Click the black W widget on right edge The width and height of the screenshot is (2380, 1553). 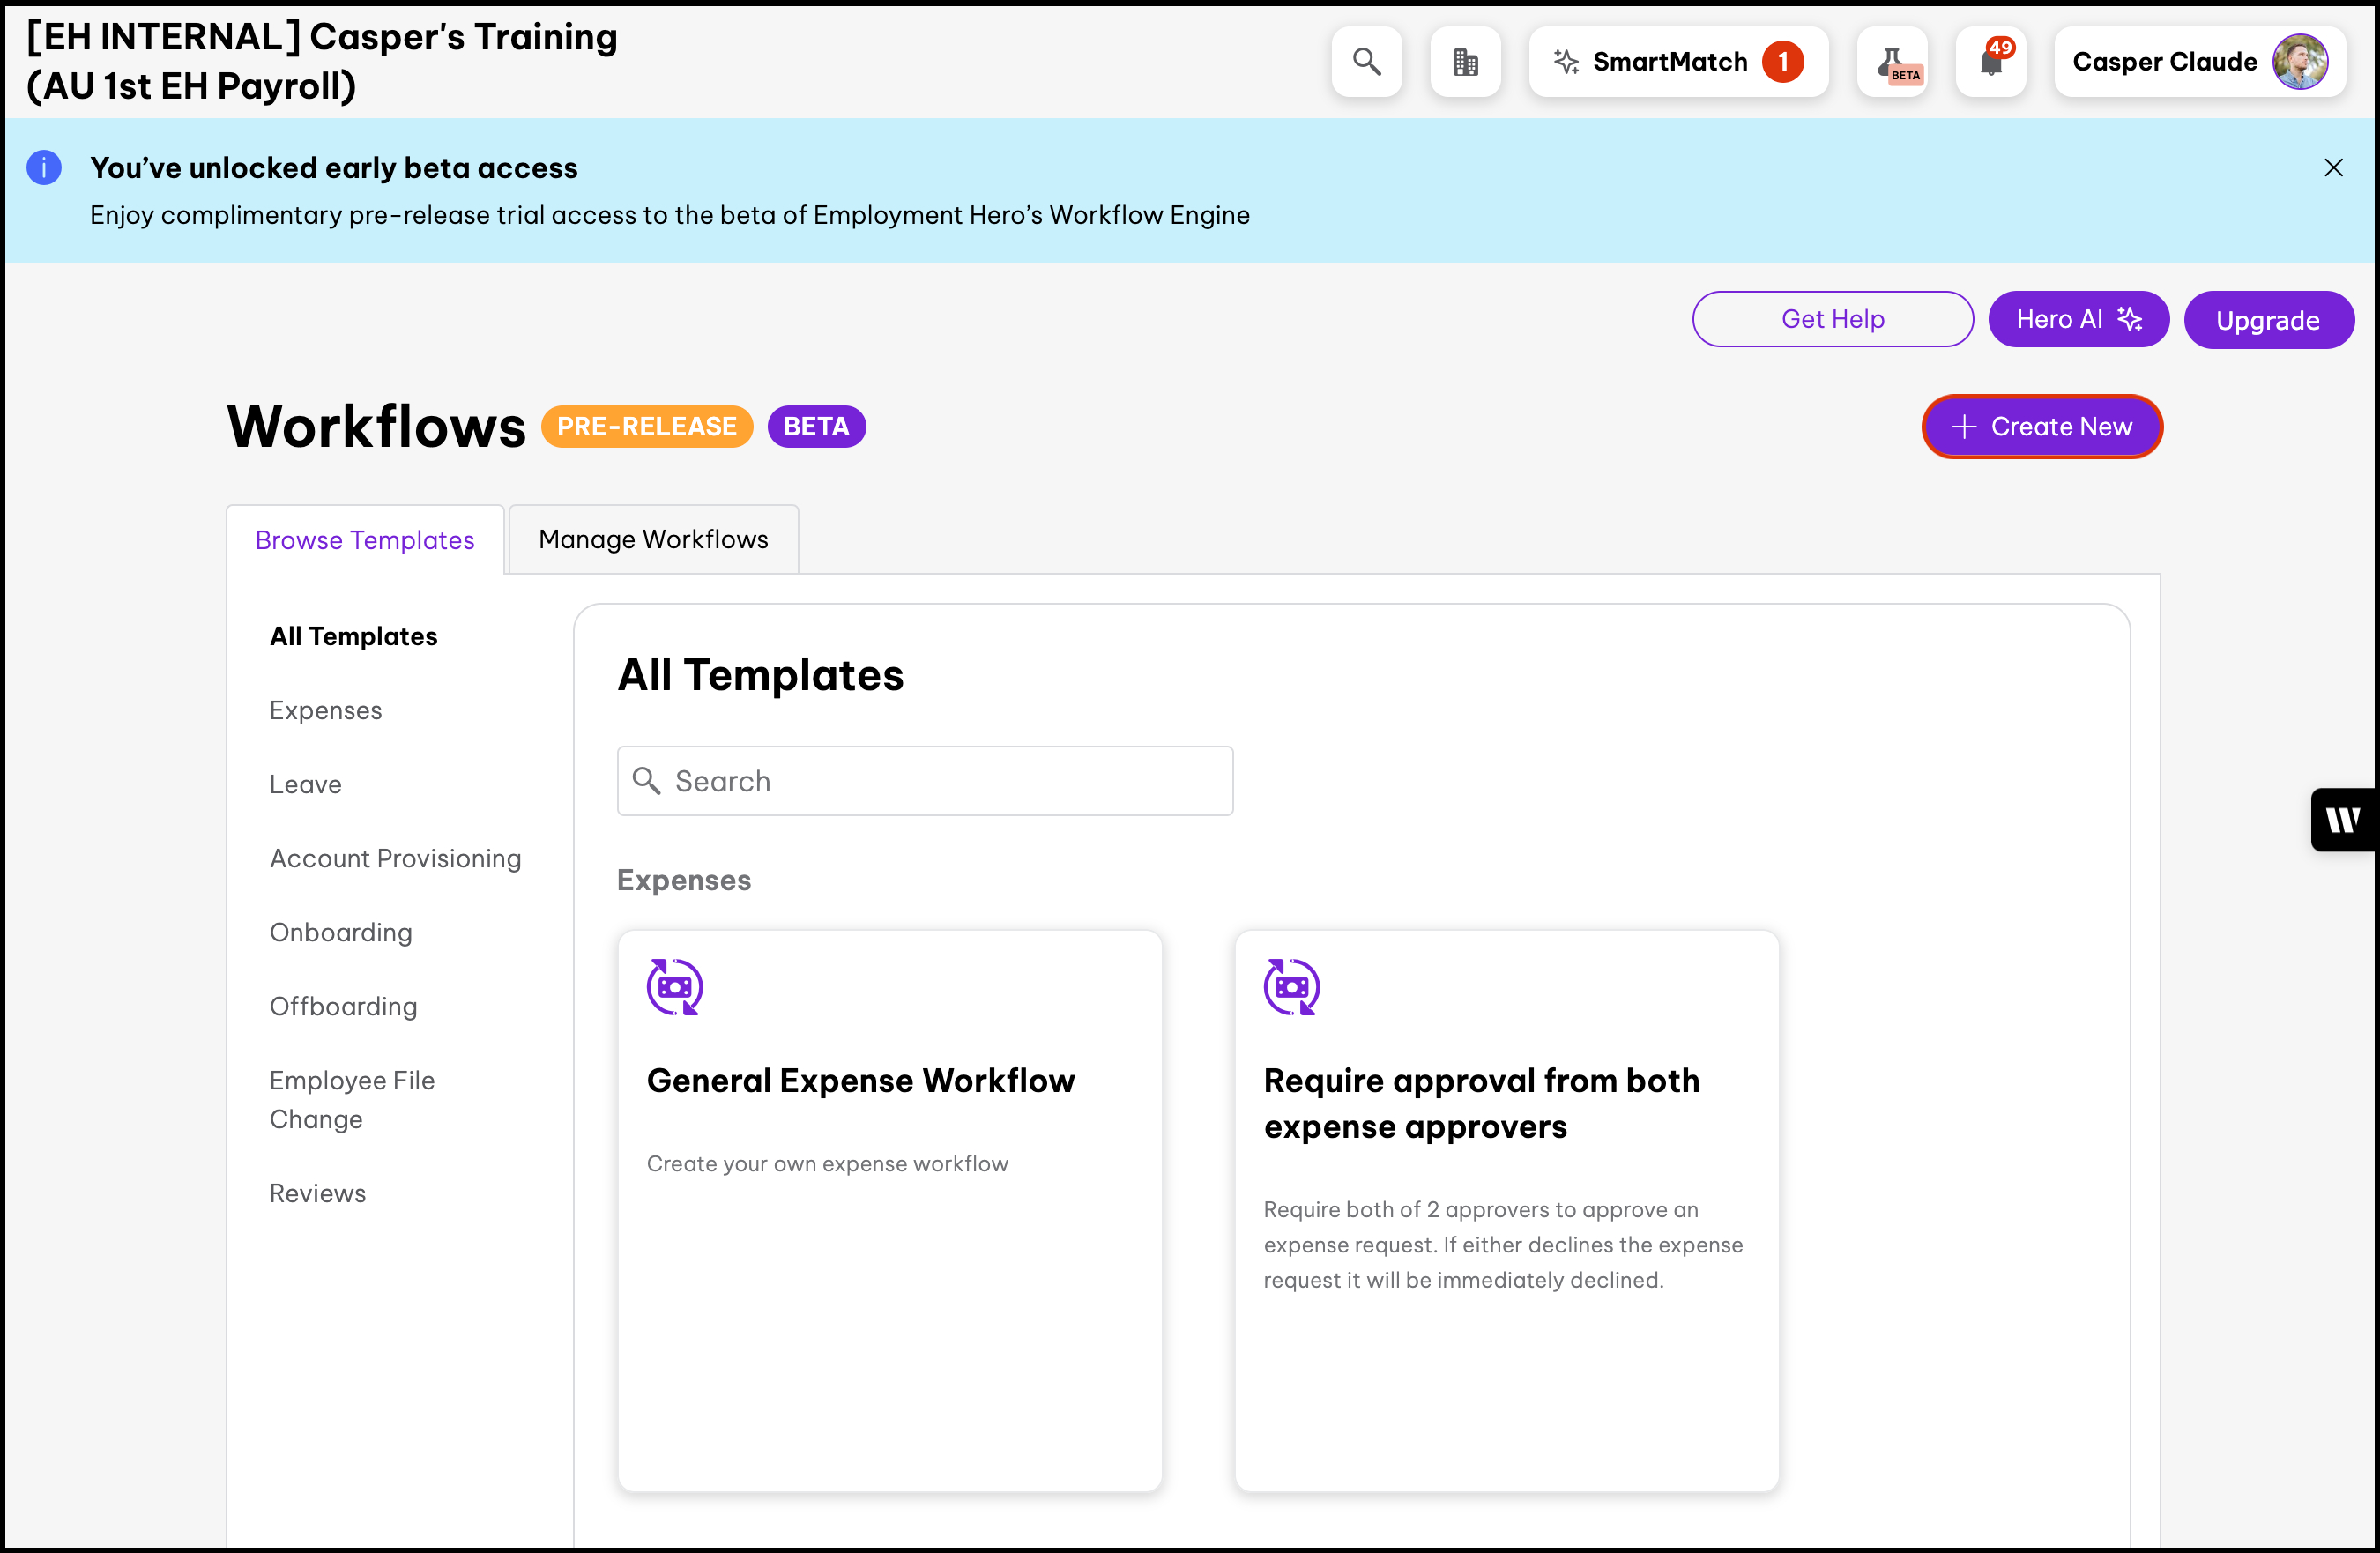tap(2343, 820)
